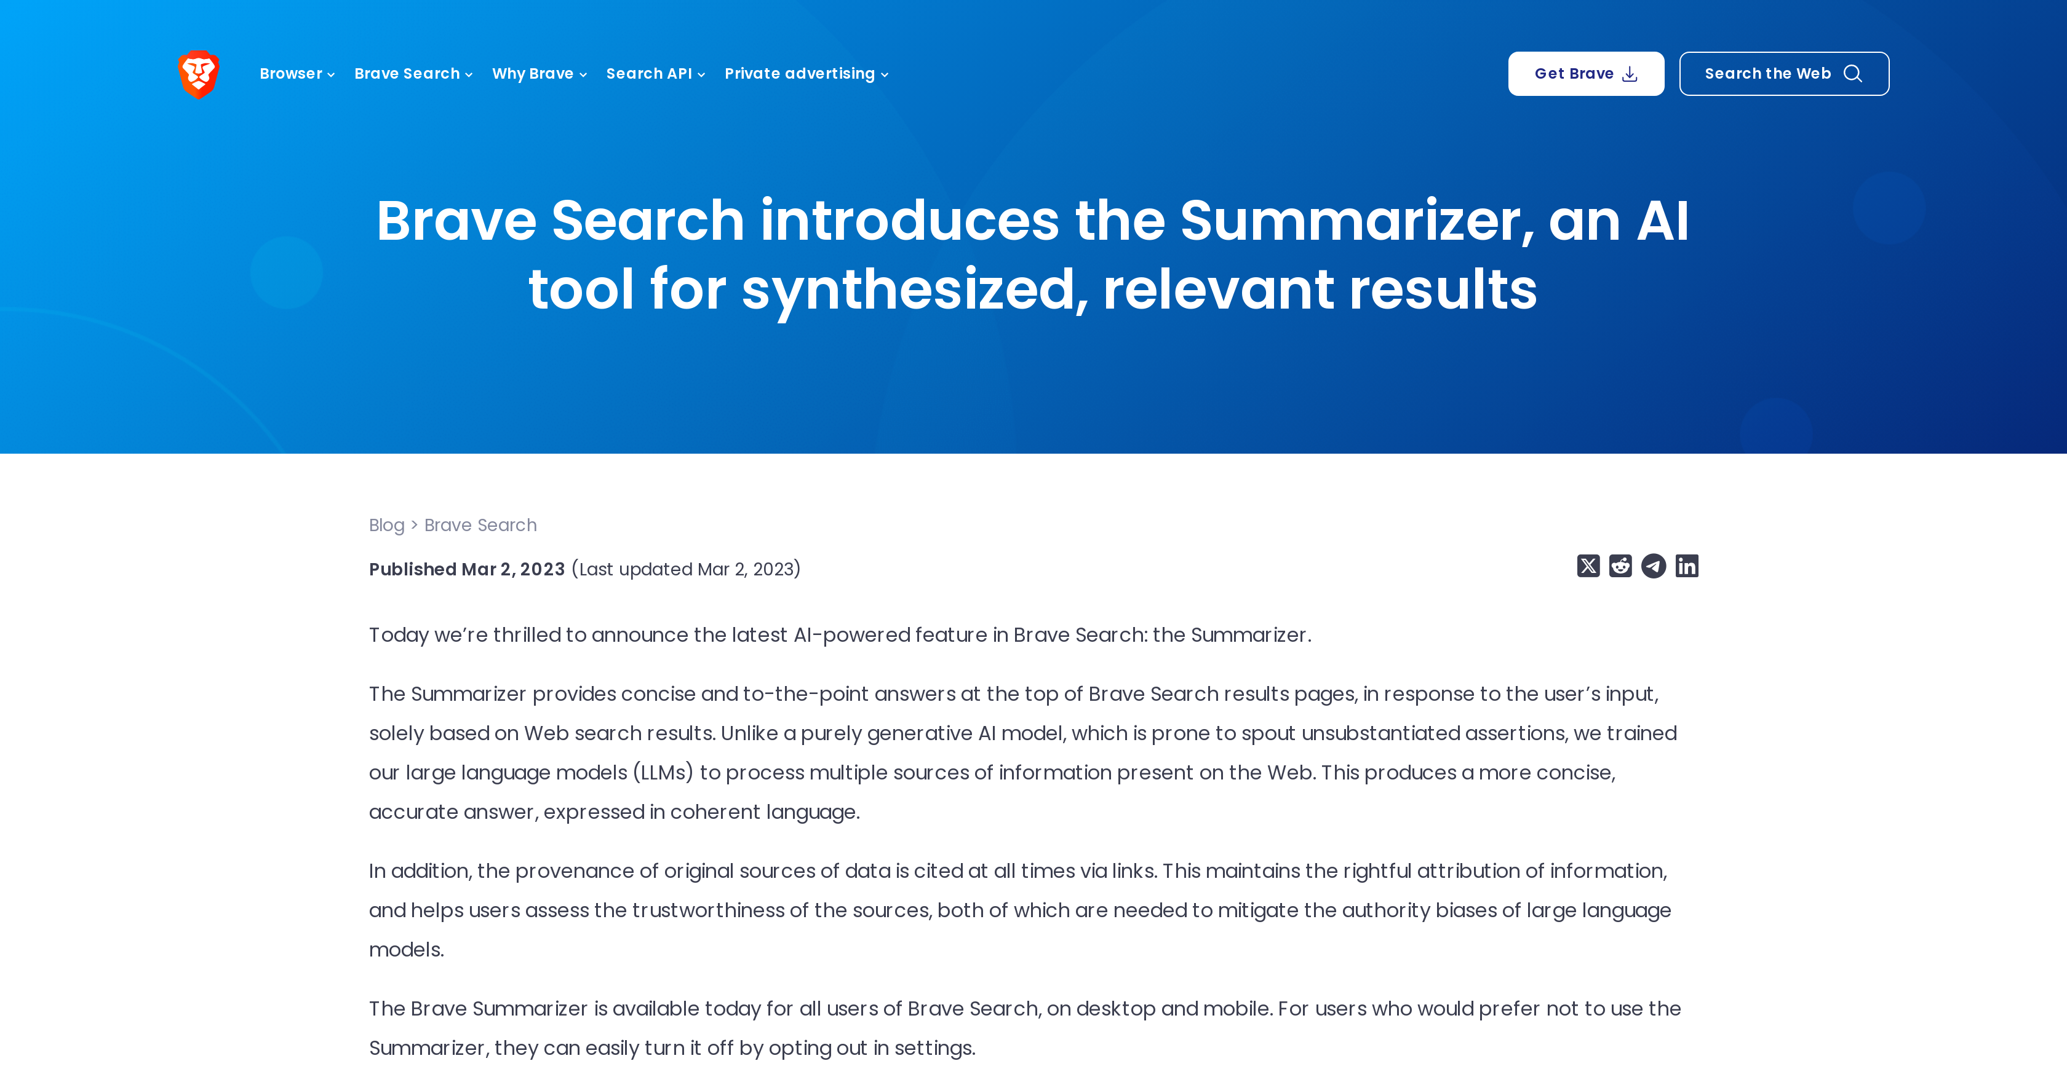Open the Search API menu item
Viewport: 2067px width, 1077px height.
[x=655, y=74]
